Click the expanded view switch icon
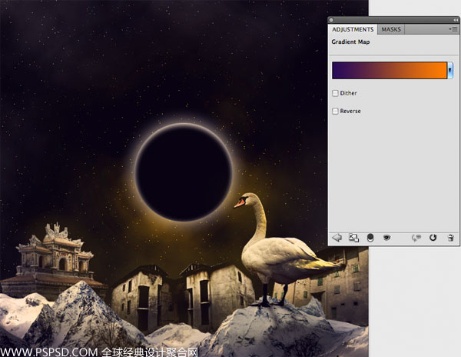 click(353, 238)
